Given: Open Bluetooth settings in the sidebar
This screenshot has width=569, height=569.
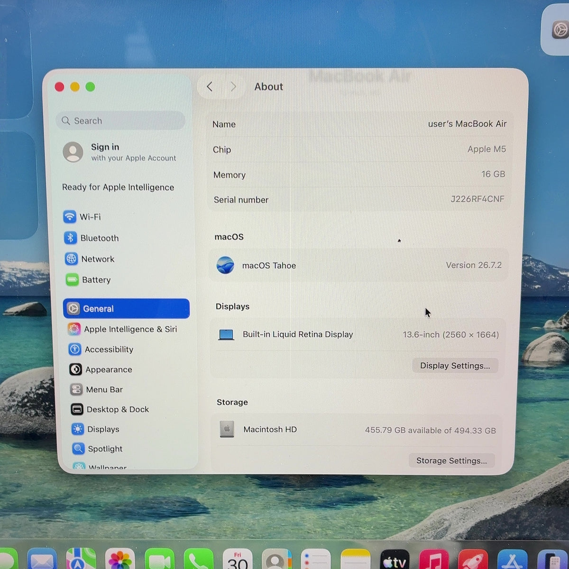Looking at the screenshot, I should point(91,238).
